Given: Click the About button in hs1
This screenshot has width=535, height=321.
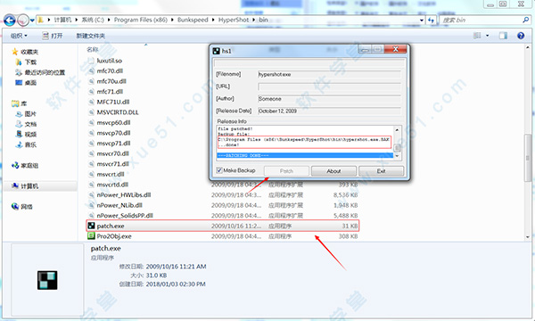Looking at the screenshot, I should pyautogui.click(x=333, y=171).
